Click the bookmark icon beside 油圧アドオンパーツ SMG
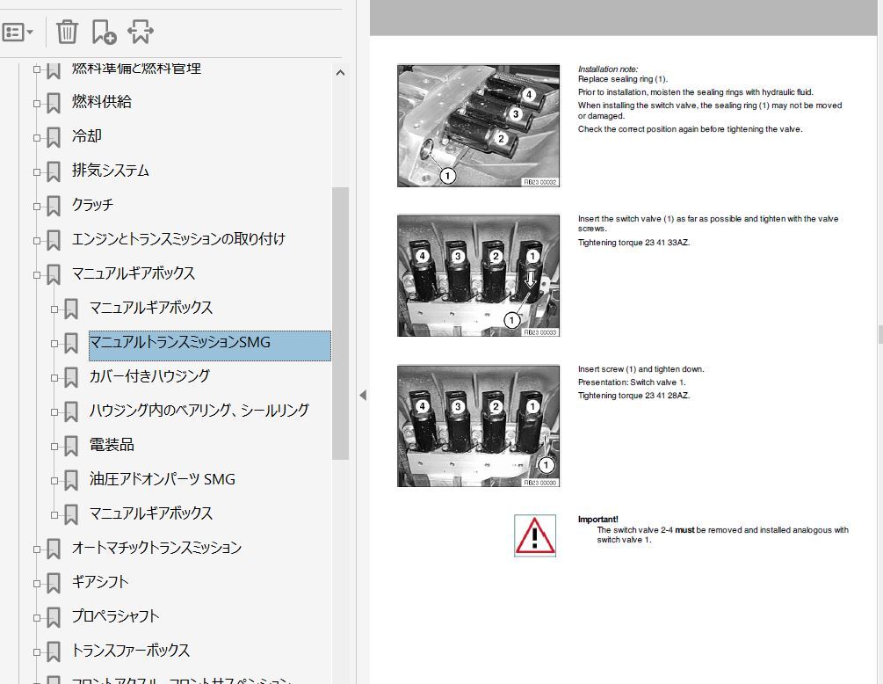The width and height of the screenshot is (883, 684). [71, 481]
